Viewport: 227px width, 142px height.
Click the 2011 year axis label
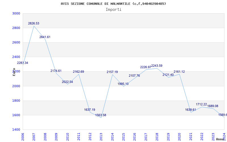[79, 137]
